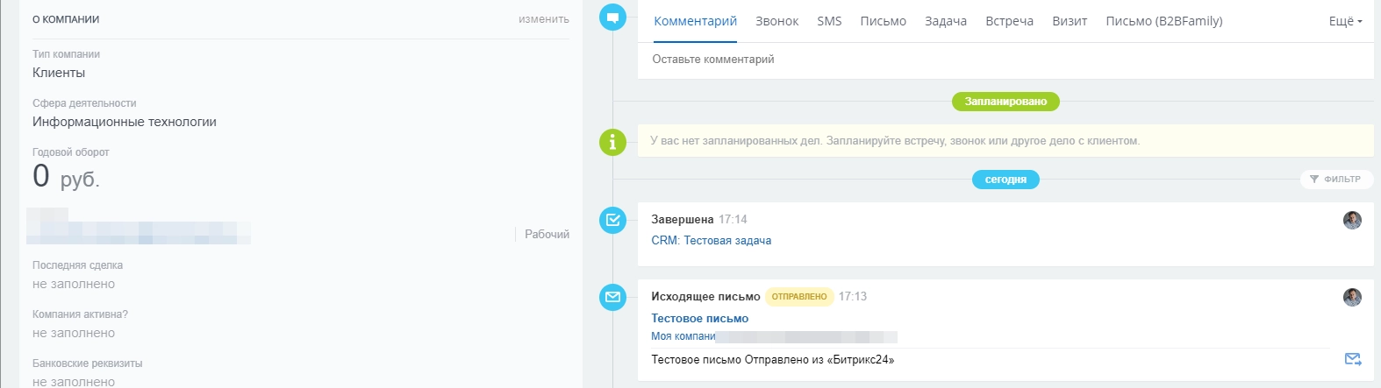Open the Визит tab
This screenshot has height=388, width=1381.
pyautogui.click(x=1070, y=21)
